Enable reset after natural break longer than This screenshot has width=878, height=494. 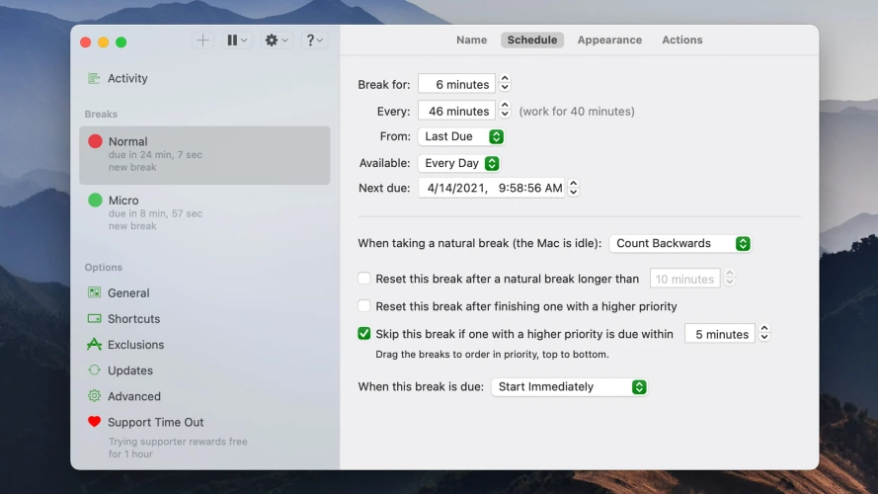pos(364,280)
